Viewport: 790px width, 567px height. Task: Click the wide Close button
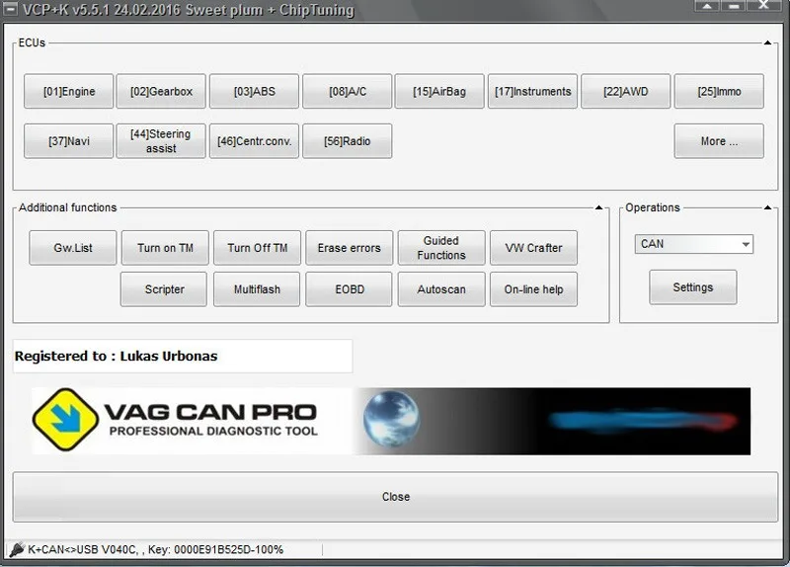tap(396, 497)
